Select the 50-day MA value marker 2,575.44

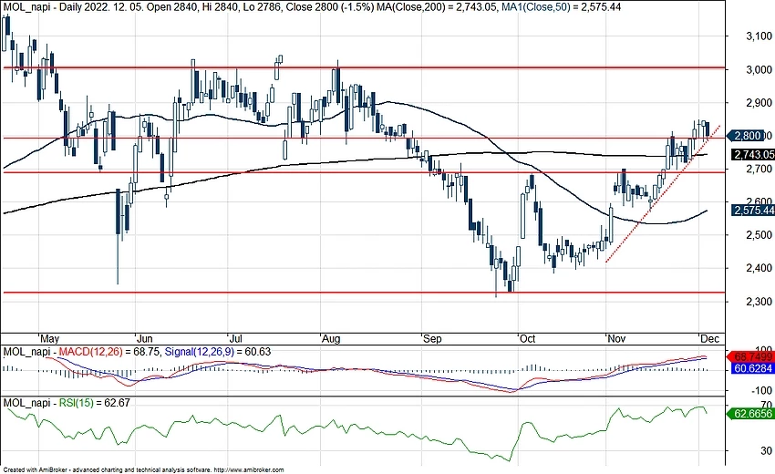753,211
